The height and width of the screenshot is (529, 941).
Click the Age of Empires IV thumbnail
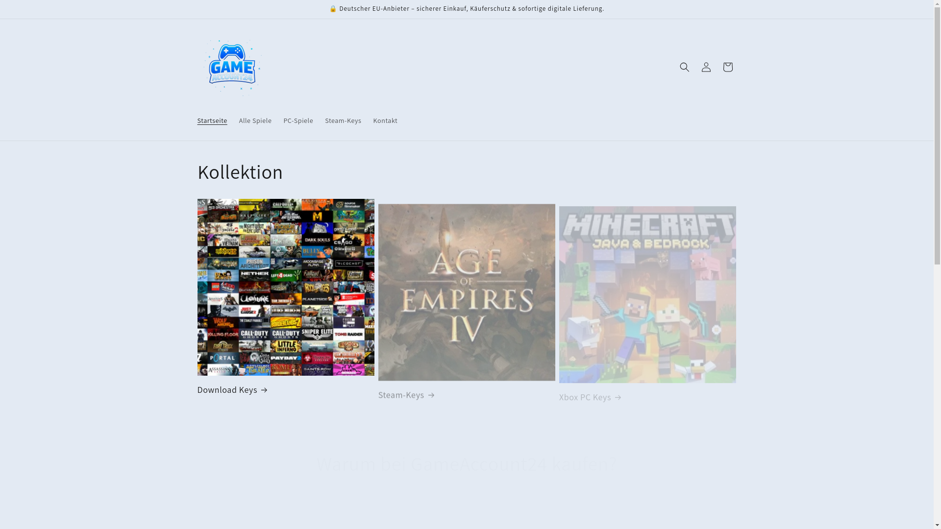point(467,292)
